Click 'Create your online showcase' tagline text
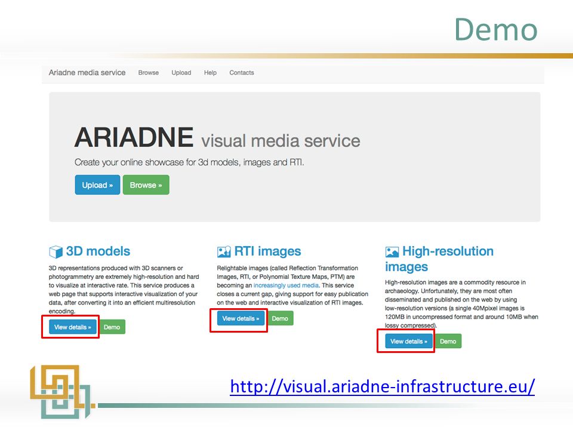This screenshot has width=573, height=430. [189, 162]
